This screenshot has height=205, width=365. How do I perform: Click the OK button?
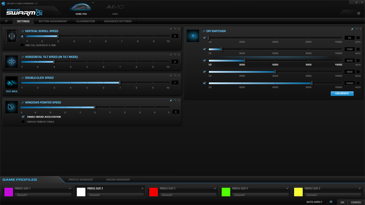point(342,202)
